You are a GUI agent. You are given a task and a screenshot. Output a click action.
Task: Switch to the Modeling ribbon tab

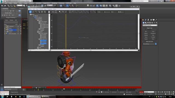click(5, 8)
